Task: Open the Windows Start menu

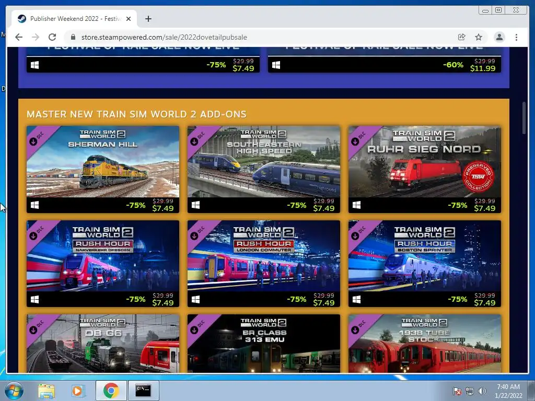Action: pos(14,391)
